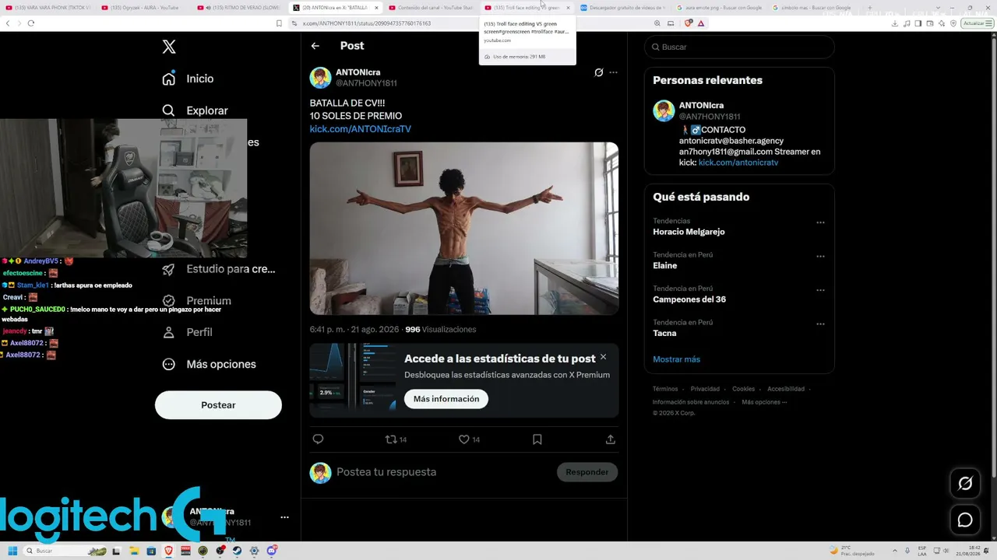
Task: Open Explorar in the X sidebar
Action: 195,110
